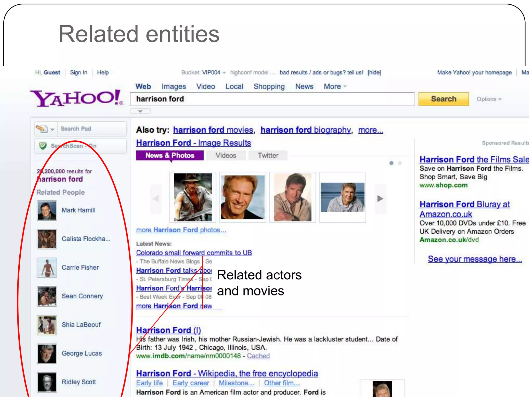The width and height of the screenshot is (529, 397).
Task: Click the Sign In link
Action: [x=79, y=73]
